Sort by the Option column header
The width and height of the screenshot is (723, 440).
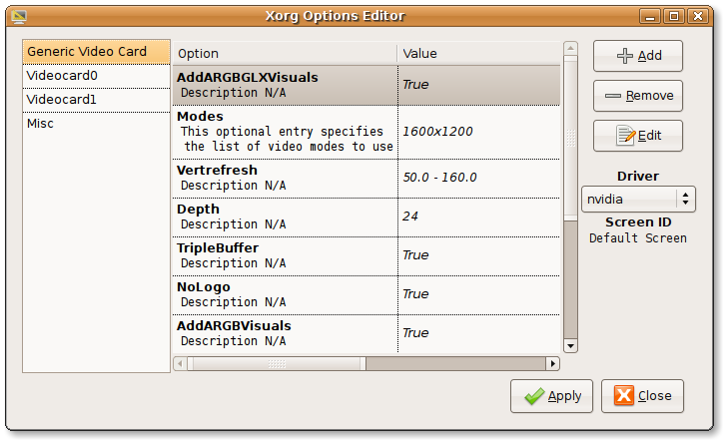pos(285,53)
